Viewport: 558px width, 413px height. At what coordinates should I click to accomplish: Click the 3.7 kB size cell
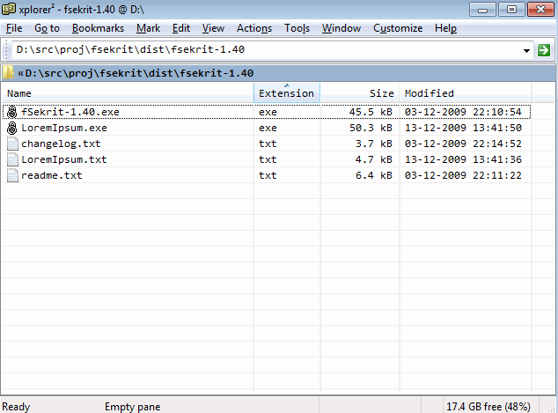pyautogui.click(x=374, y=144)
